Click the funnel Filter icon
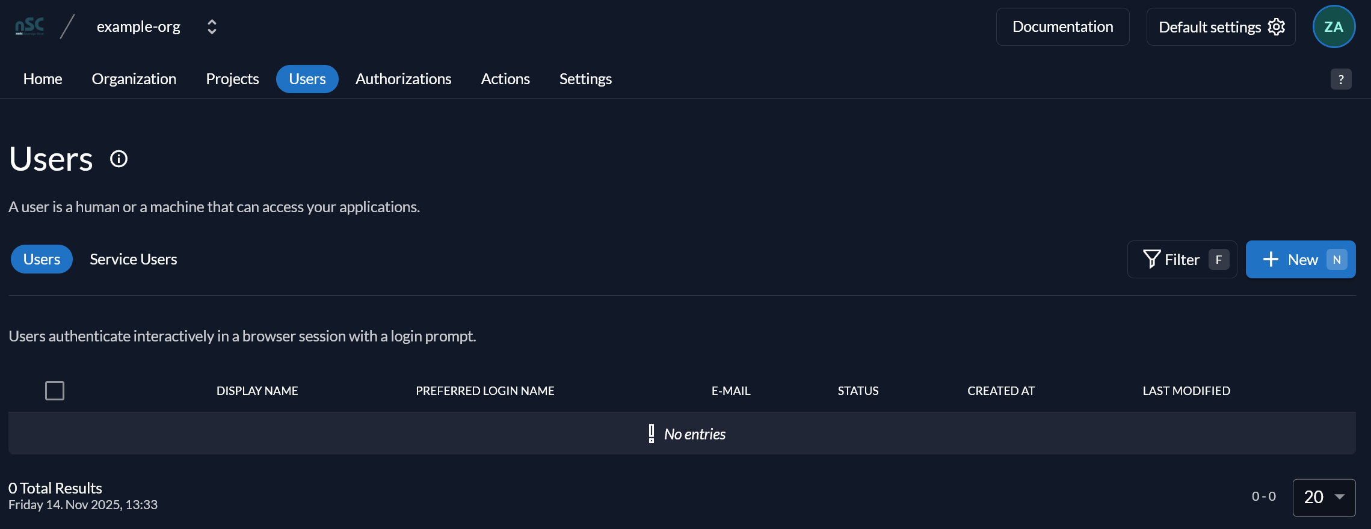 [x=1151, y=259]
